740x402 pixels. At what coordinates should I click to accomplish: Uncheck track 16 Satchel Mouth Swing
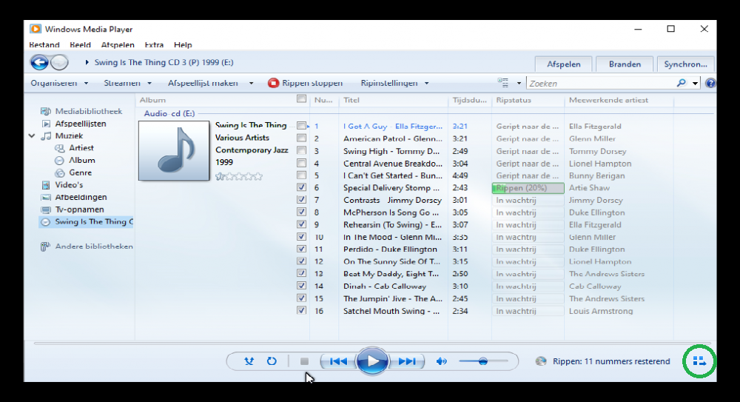(301, 310)
